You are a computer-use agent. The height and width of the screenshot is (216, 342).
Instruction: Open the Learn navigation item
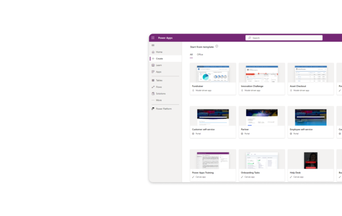[166, 65]
